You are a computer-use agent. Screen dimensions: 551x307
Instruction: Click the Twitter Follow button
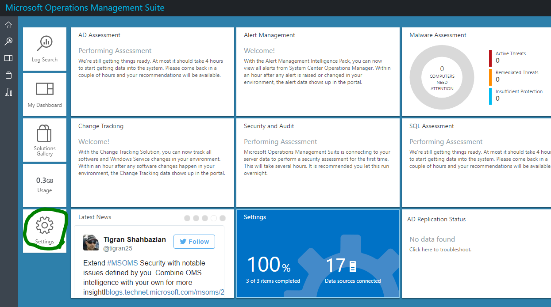point(194,242)
